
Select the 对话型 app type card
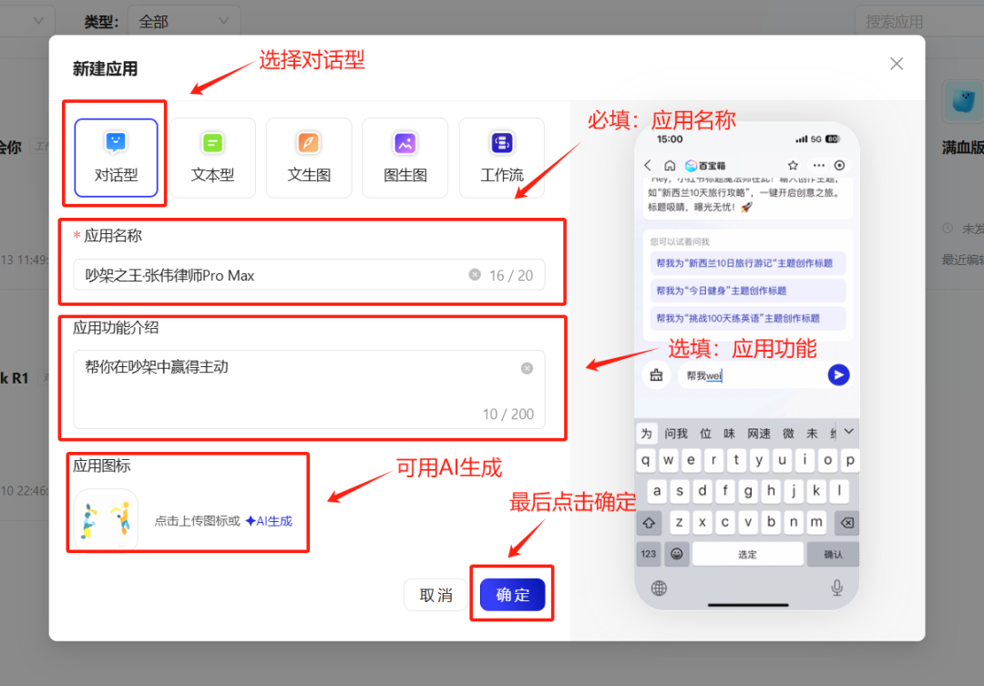pos(115,158)
